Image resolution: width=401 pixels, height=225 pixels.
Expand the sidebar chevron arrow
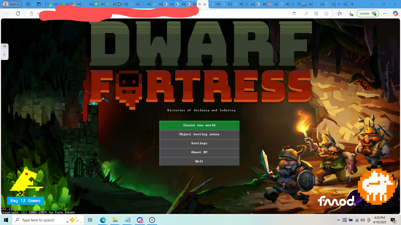[x=4, y=54]
